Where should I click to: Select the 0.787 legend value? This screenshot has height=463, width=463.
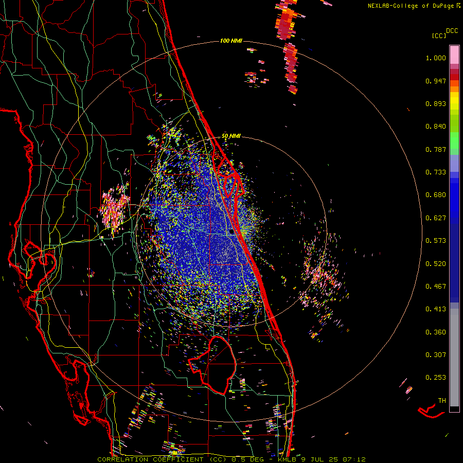[x=436, y=149]
